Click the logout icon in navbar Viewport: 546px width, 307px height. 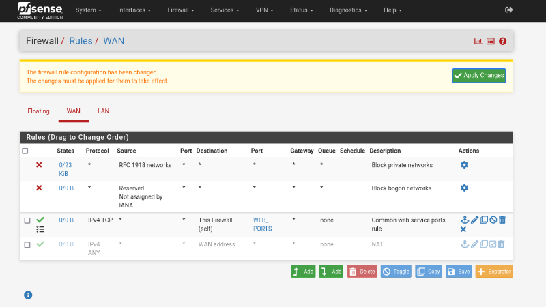point(508,10)
